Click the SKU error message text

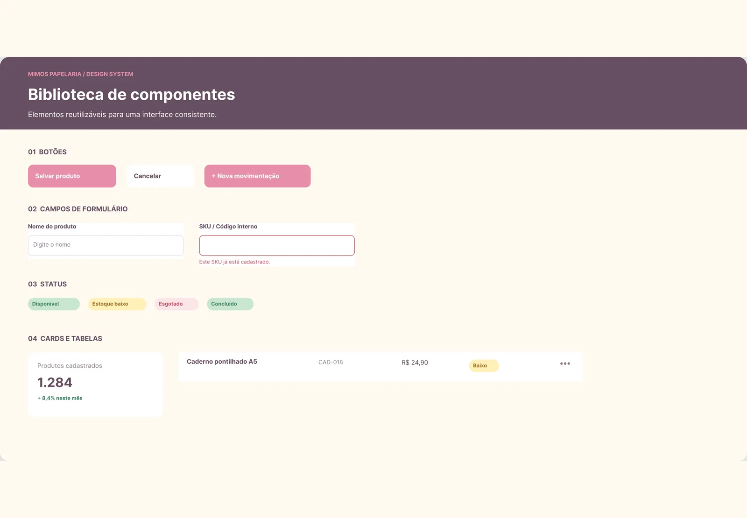[x=234, y=262]
